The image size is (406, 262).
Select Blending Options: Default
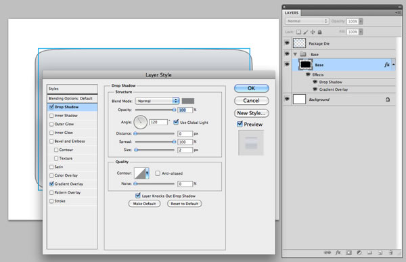pos(72,98)
